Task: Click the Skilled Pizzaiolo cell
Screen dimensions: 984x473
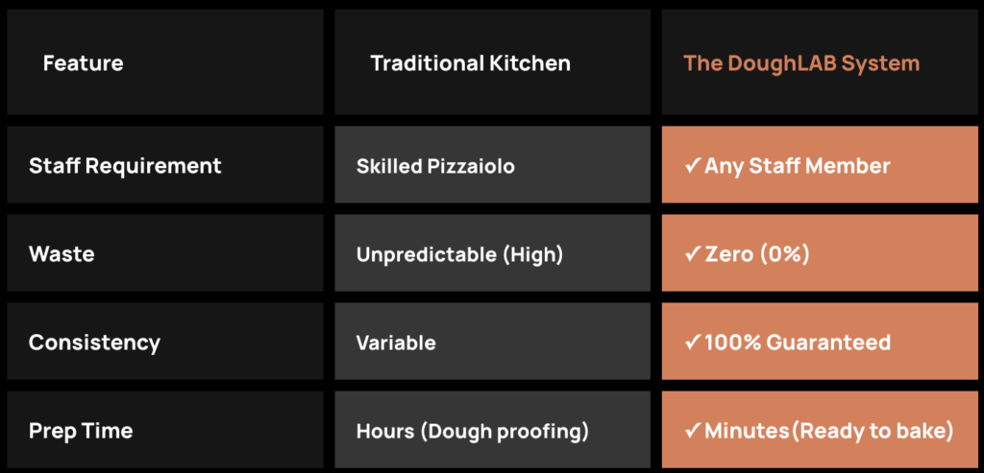Action: coord(435,166)
